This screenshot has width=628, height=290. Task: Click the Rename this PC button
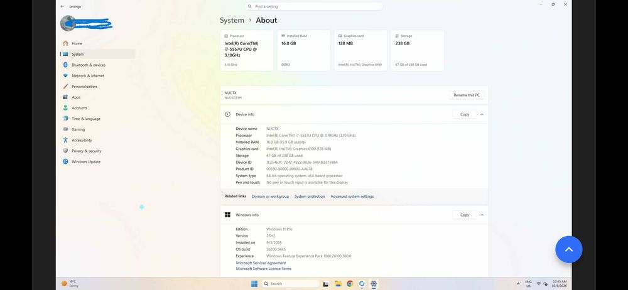466,95
